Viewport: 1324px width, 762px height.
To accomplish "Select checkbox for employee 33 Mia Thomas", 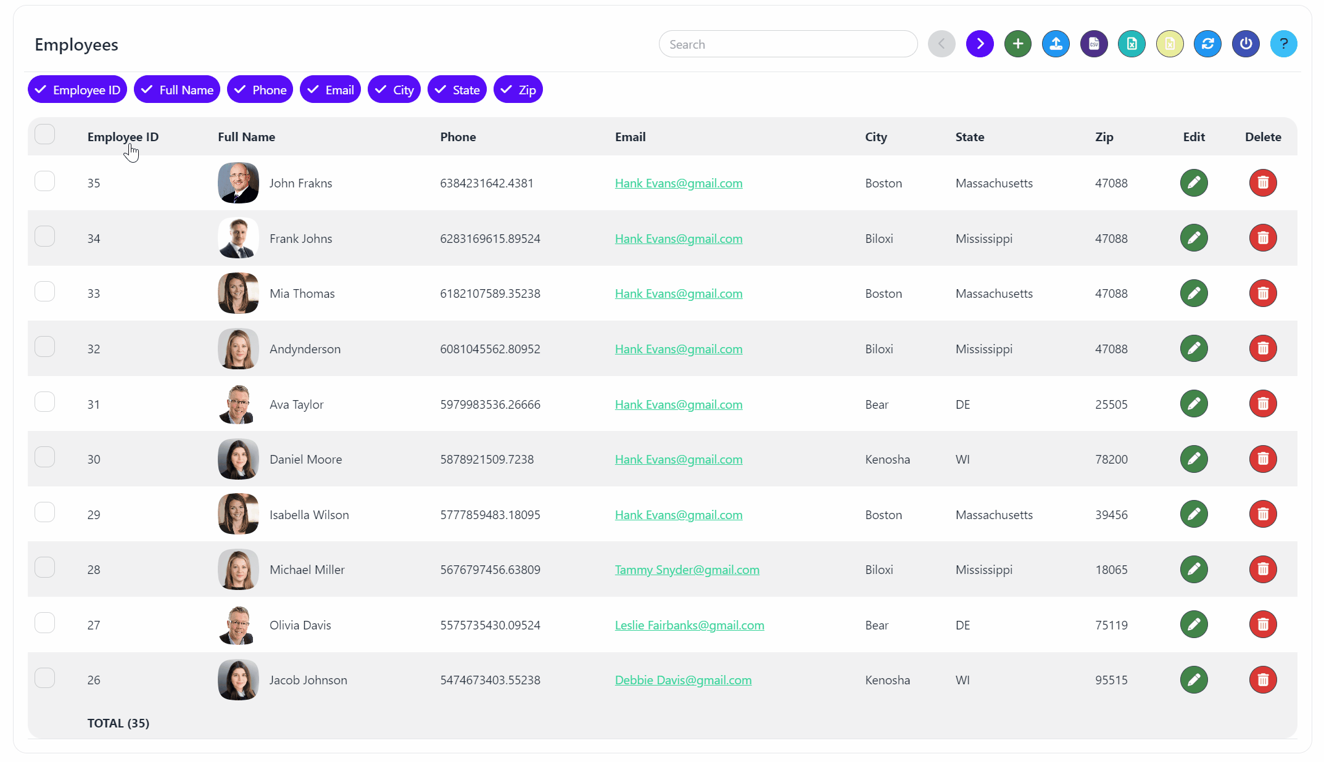I will 45,292.
